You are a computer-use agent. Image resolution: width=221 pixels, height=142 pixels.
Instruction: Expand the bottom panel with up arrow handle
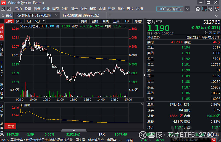pos(74,130)
